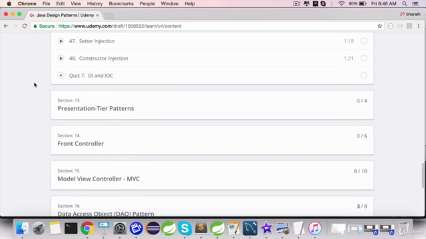Open Chrome's three-dot menu
Screen dimensions: 426x239
tap(419, 26)
